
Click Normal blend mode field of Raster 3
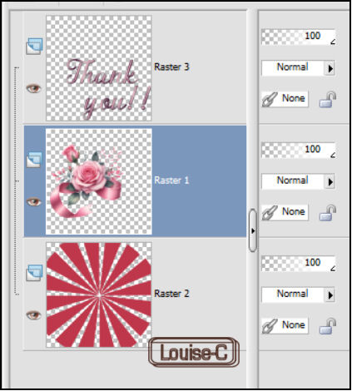293,68
